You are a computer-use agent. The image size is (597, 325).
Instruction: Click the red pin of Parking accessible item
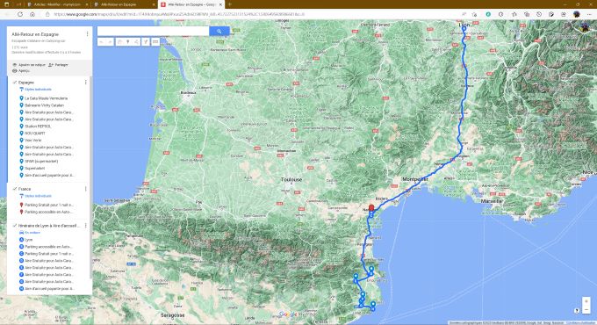coord(21,212)
